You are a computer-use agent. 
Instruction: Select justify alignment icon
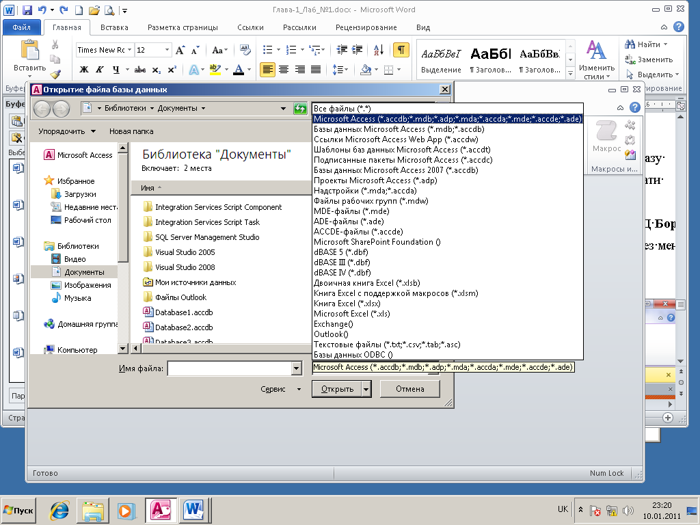click(316, 70)
